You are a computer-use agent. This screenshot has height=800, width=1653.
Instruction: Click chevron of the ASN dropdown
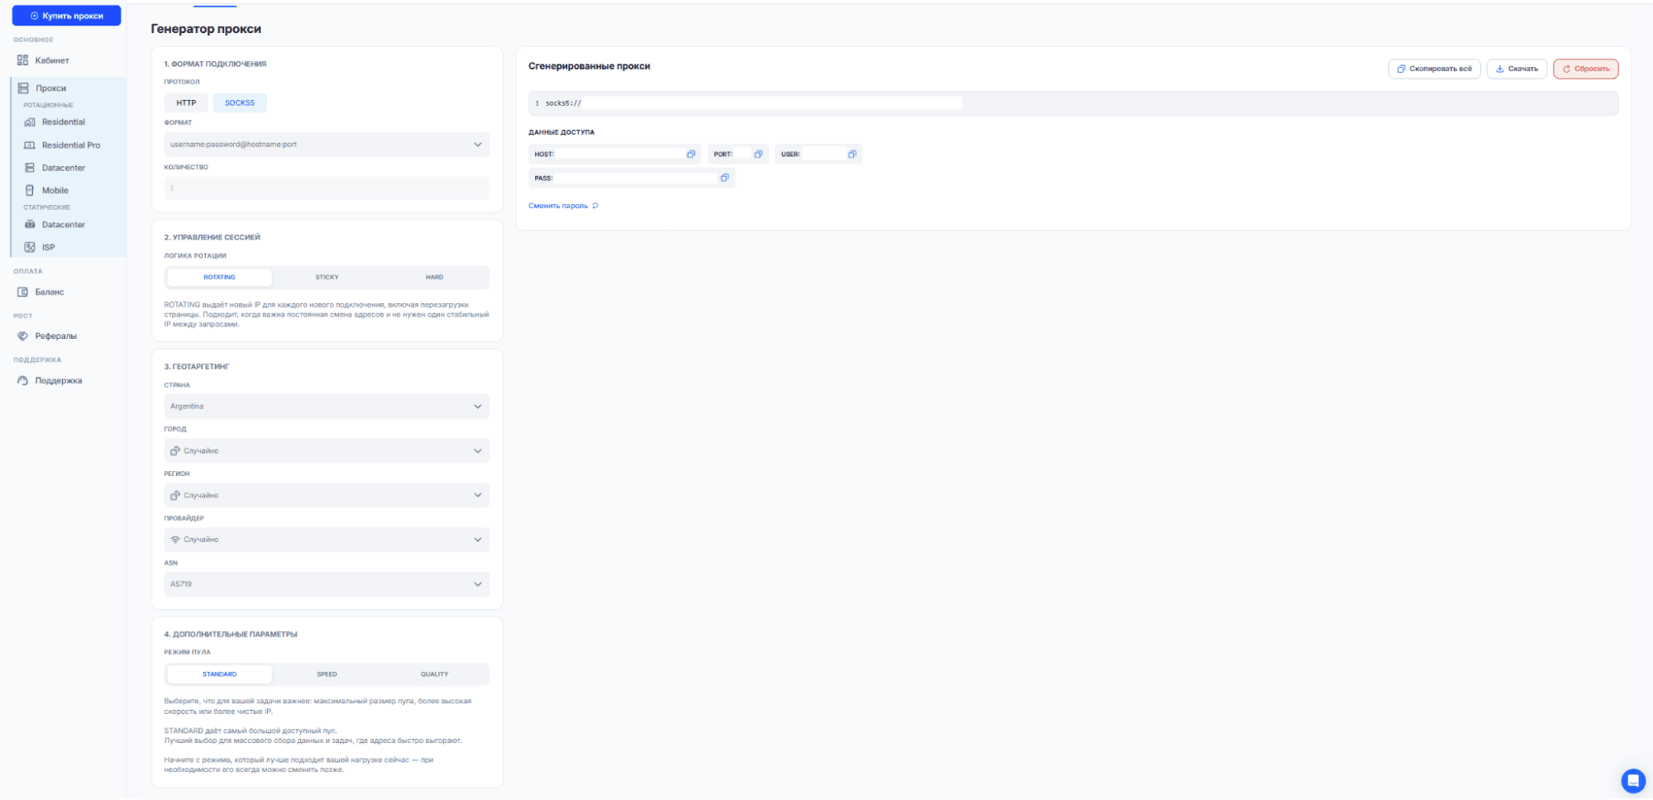(x=477, y=584)
